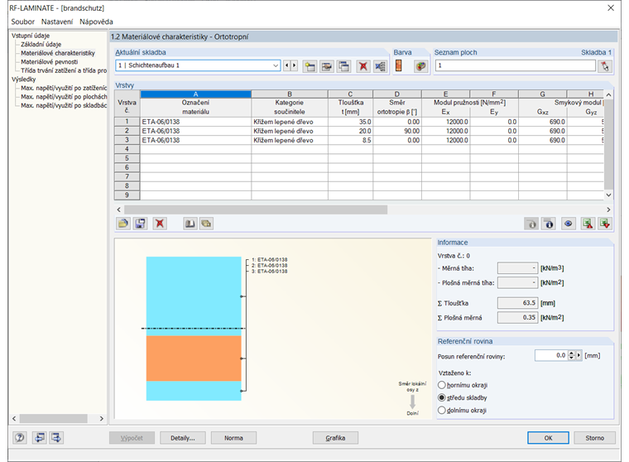Click column header A of layers table
629x462 pixels.
click(196, 94)
